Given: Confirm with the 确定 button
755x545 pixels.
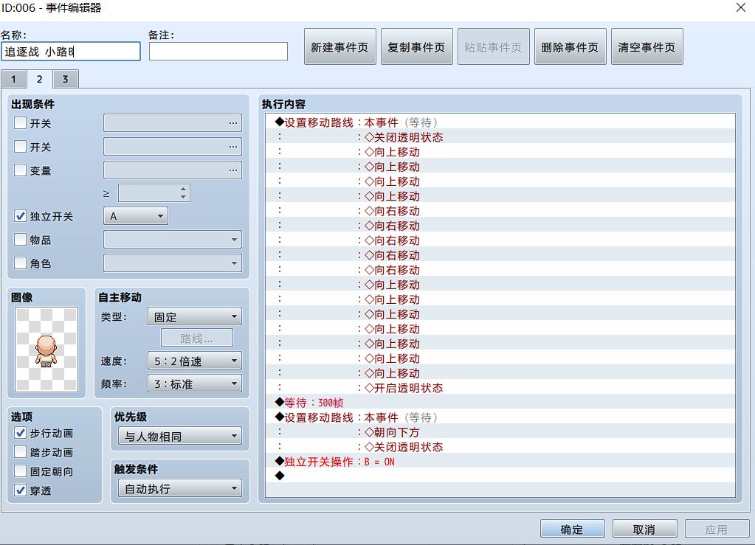Looking at the screenshot, I should [x=573, y=529].
